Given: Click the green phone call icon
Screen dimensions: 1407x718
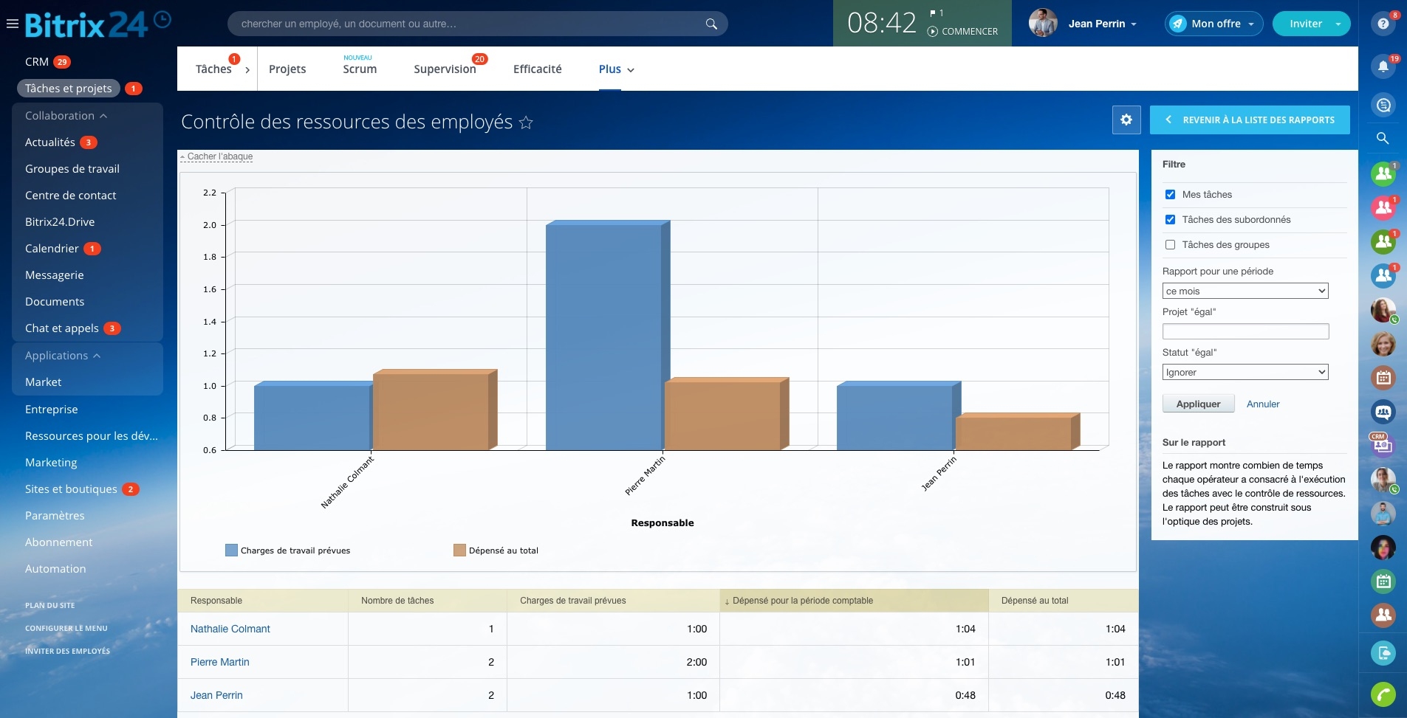Looking at the screenshot, I should coord(1383,694).
